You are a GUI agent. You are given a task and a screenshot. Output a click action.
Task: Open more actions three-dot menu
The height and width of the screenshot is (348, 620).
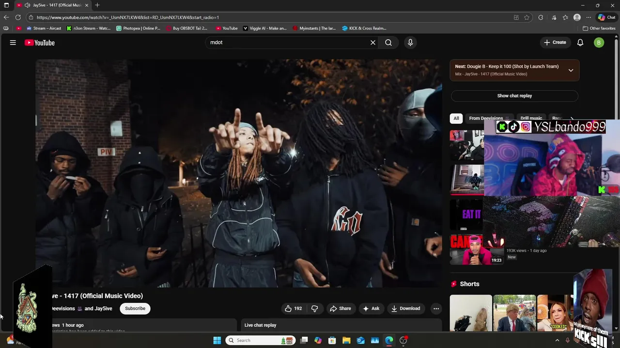(436, 308)
